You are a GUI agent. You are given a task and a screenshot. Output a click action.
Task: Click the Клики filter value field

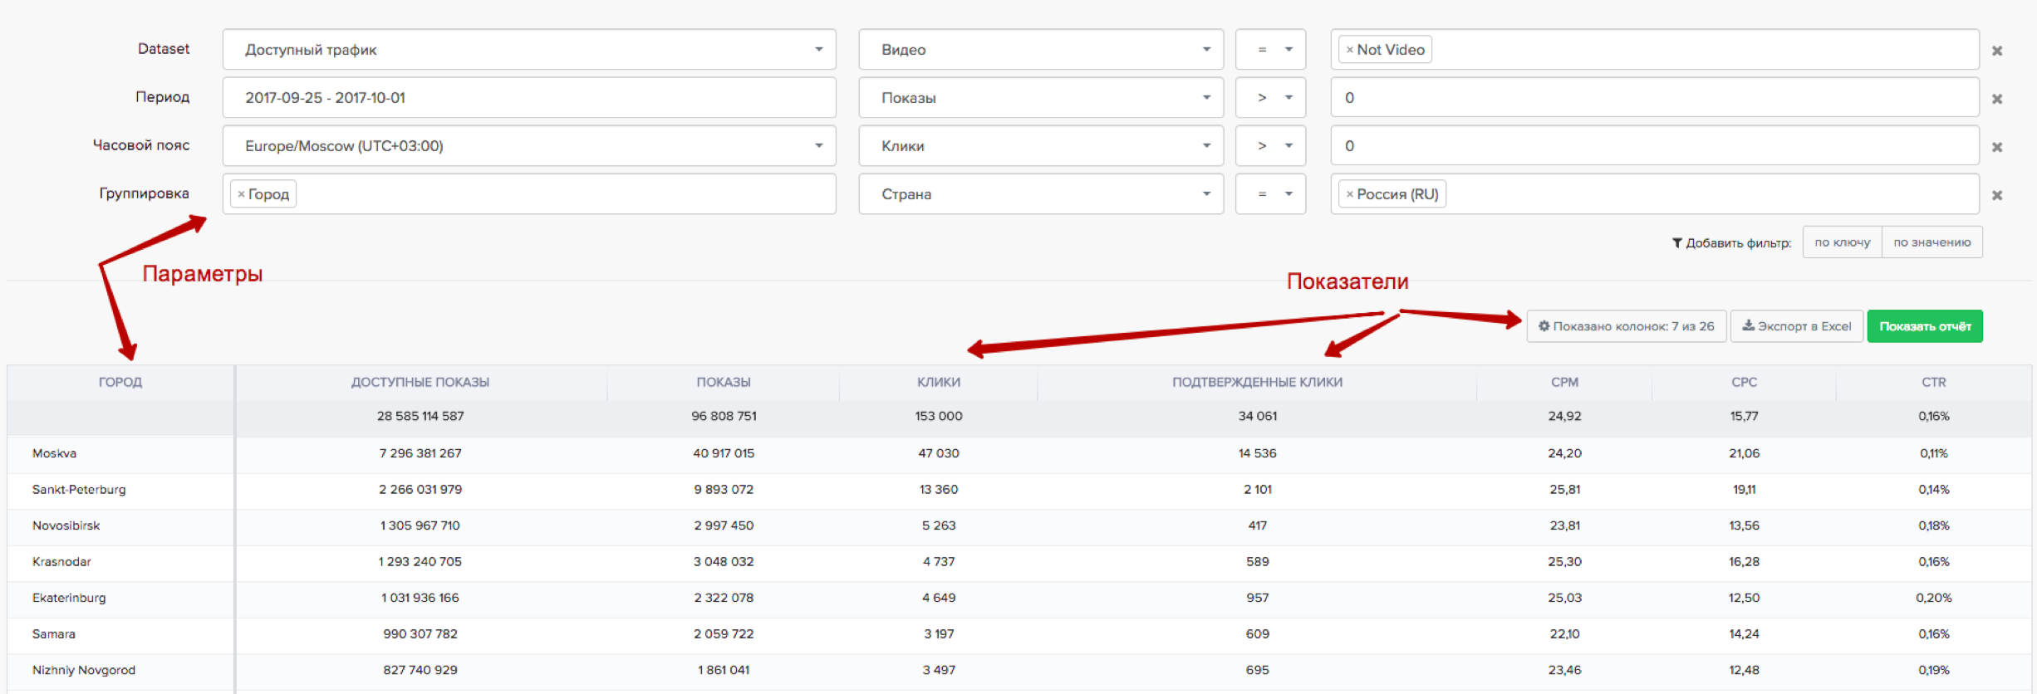(x=1653, y=146)
